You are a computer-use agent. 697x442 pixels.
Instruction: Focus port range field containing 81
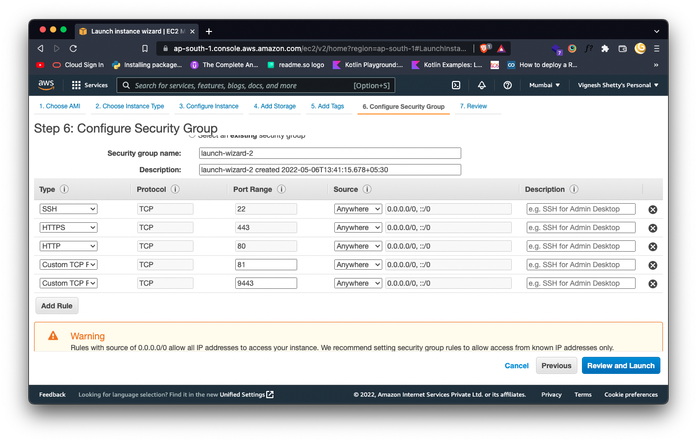click(266, 265)
